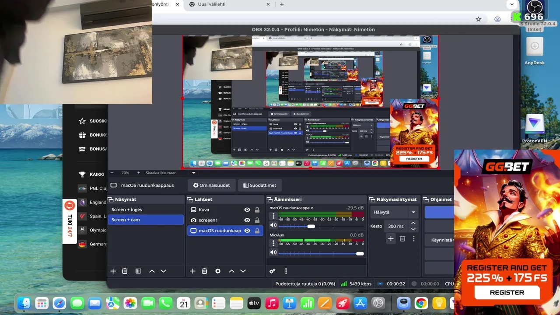
Task: Bookmark page with Chrome star icon
Action: (478, 19)
